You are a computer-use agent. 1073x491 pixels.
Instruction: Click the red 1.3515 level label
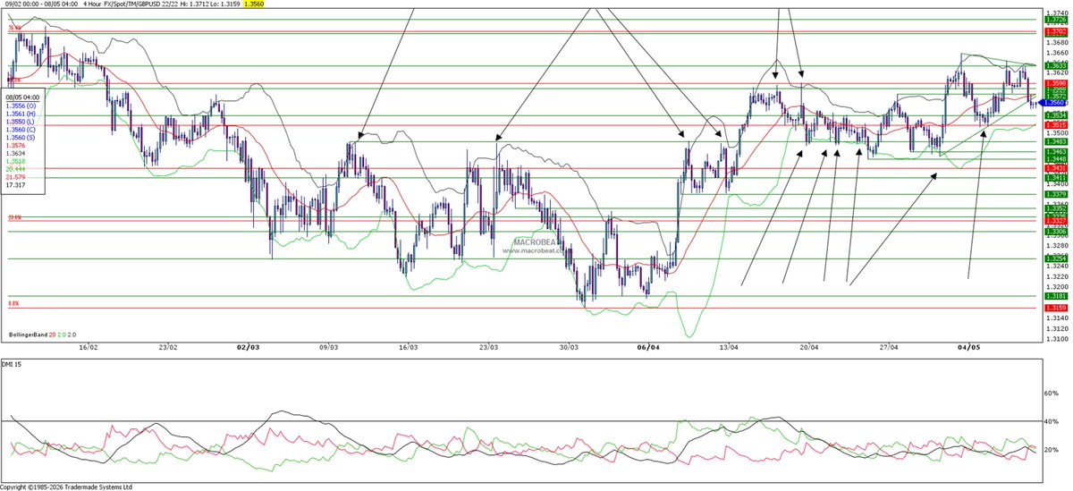pyautogui.click(x=1056, y=124)
